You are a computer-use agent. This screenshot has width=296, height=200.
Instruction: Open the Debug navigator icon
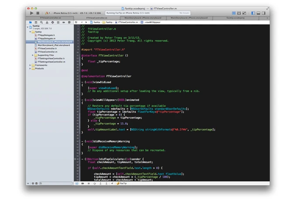click(x=58, y=22)
